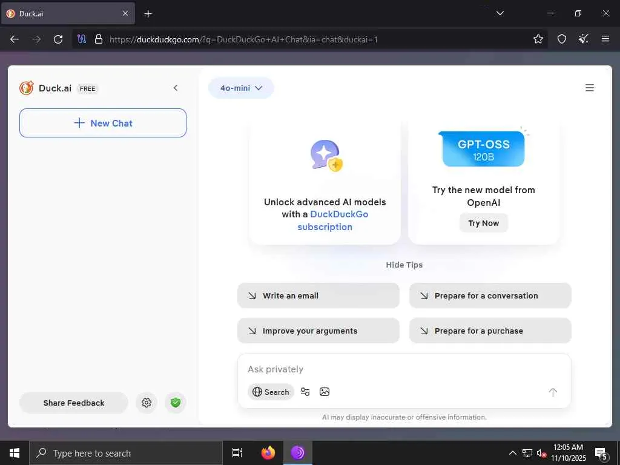The width and height of the screenshot is (620, 465).
Task: Open the browser shield security level icon
Action: tap(561, 39)
